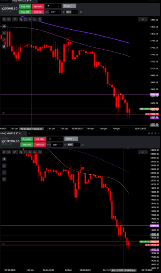Cancel the MNQ order via red X label
The height and width of the screenshot is (273, 161).
point(148,245)
